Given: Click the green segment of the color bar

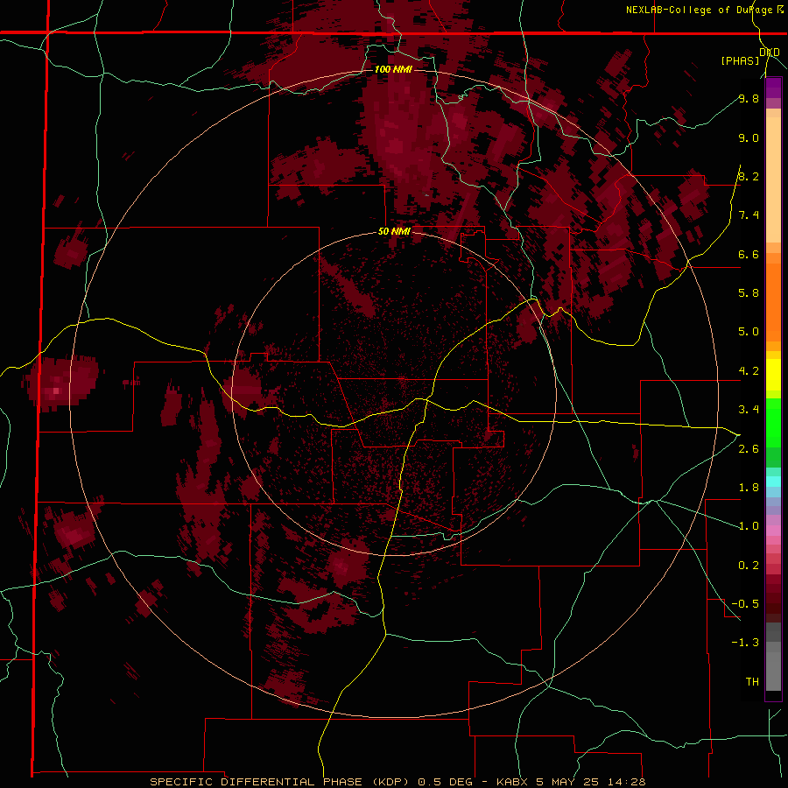Looking at the screenshot, I should pos(773,422).
